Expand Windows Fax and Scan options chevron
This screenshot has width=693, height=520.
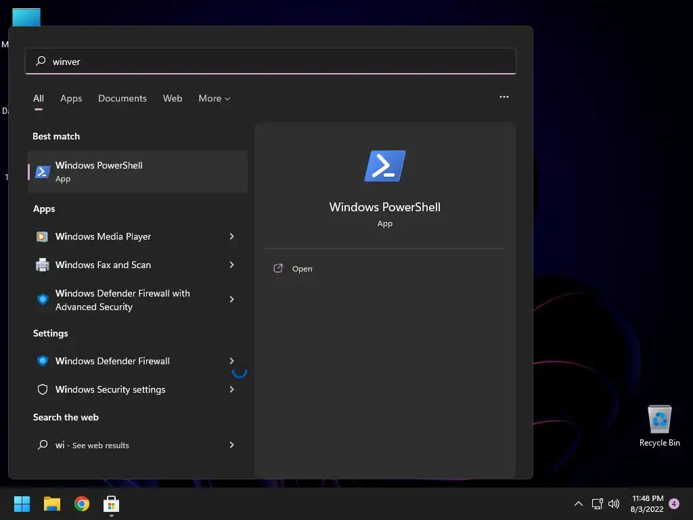click(x=231, y=265)
